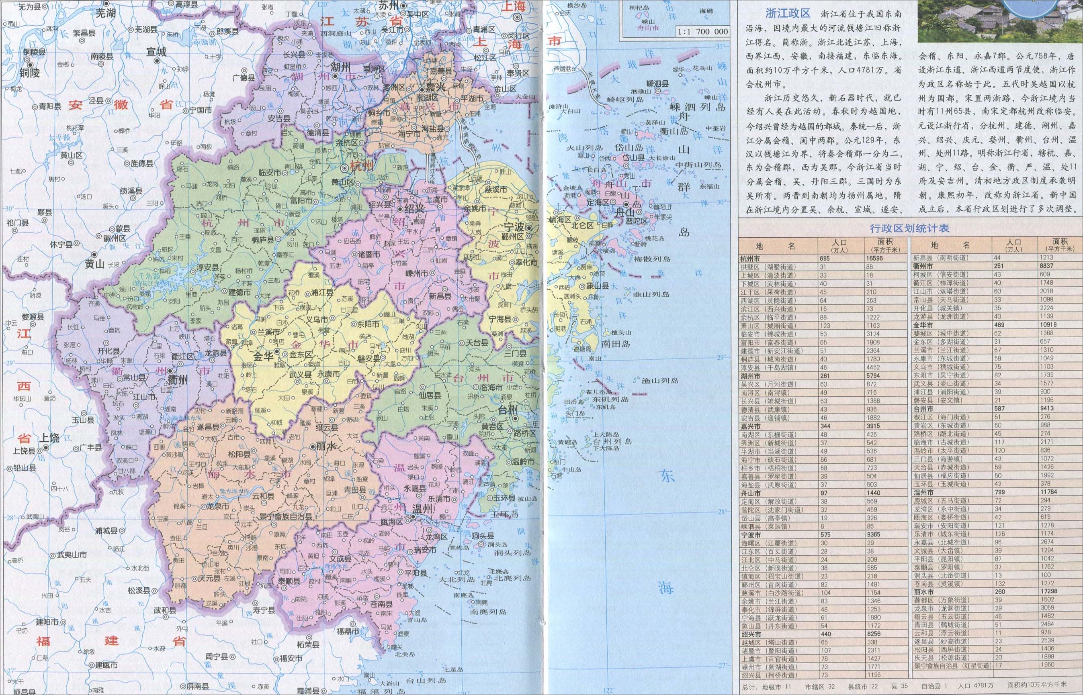Click the 嵊泗列岛 island label
1083x695 pixels.
pos(697,107)
